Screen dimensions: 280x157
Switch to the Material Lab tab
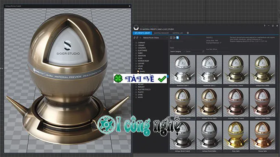[177, 33]
